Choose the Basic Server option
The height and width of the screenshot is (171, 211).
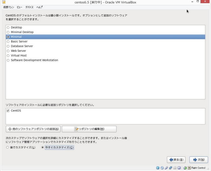[8, 41]
